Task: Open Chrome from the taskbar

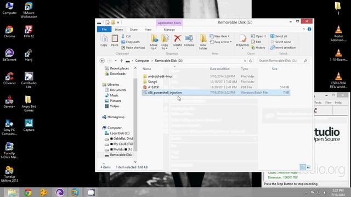Action: pos(28,192)
